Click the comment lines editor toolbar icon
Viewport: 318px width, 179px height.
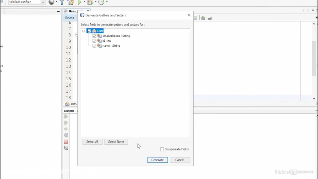click(203, 18)
